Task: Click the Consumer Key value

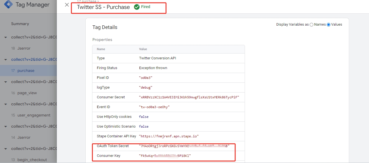Action: pos(165,156)
